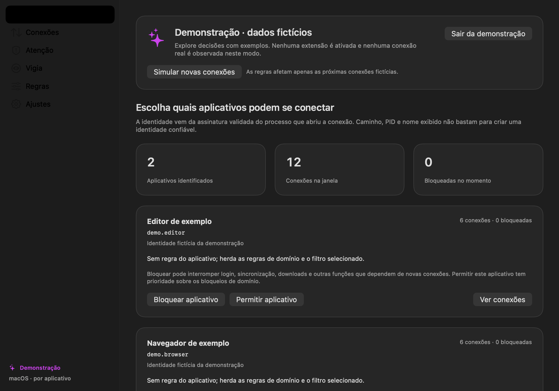Select the Editor de exemplo title
The height and width of the screenshot is (391, 559).
pos(179,221)
